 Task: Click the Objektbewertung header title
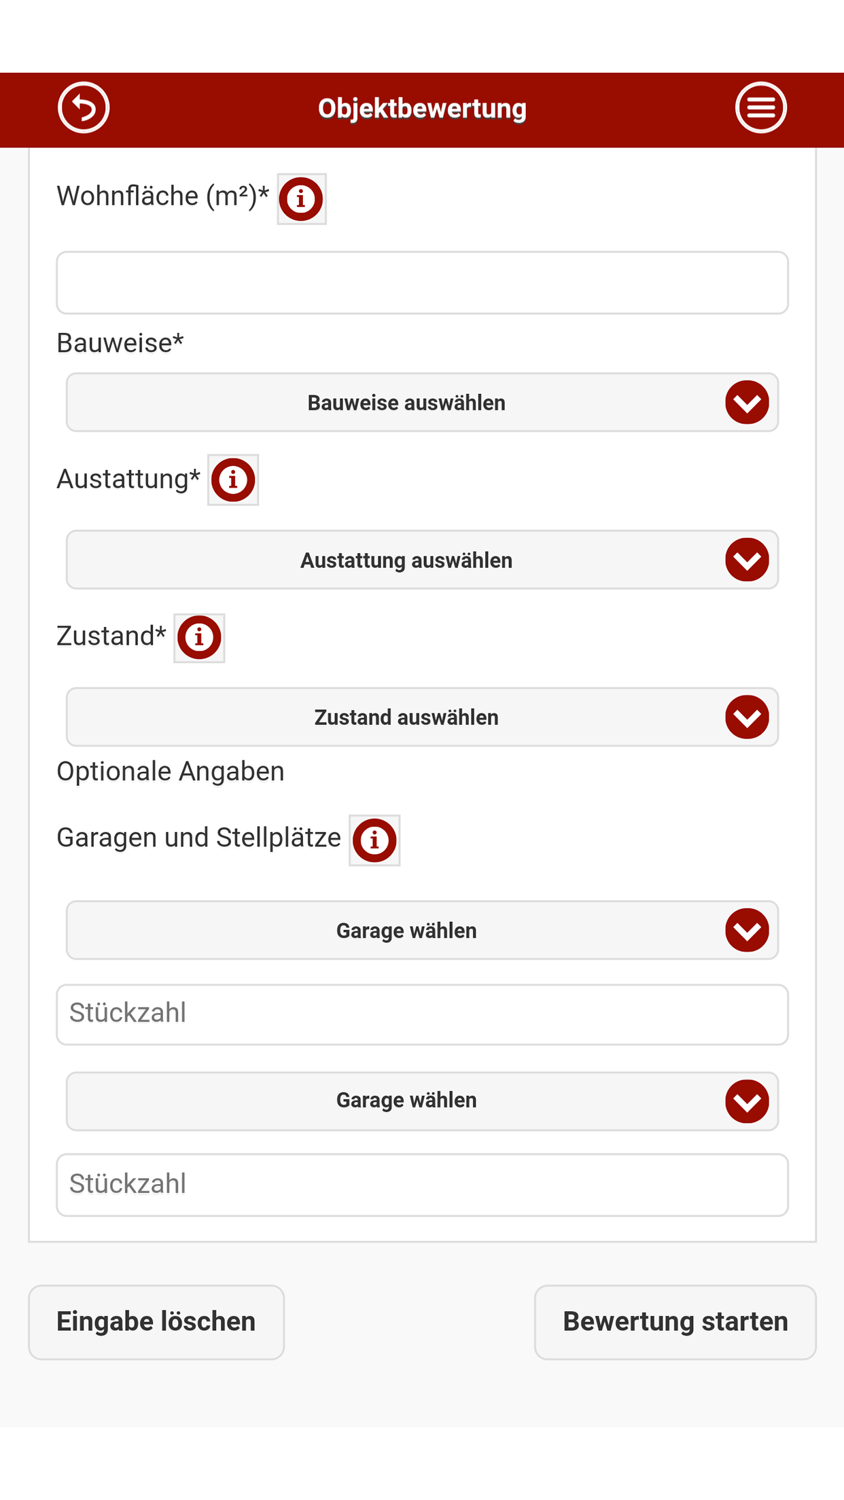pos(422,109)
